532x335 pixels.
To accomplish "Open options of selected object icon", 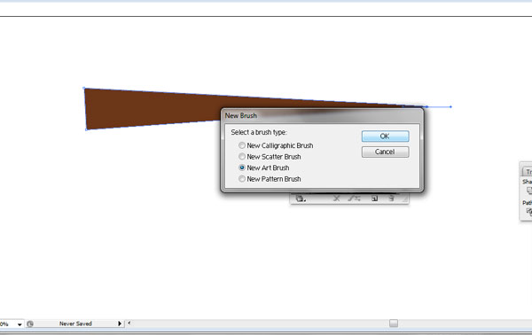I will (x=354, y=199).
